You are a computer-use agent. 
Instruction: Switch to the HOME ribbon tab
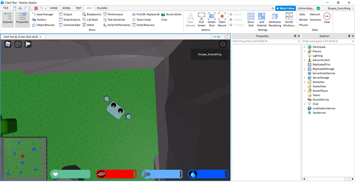54,8
